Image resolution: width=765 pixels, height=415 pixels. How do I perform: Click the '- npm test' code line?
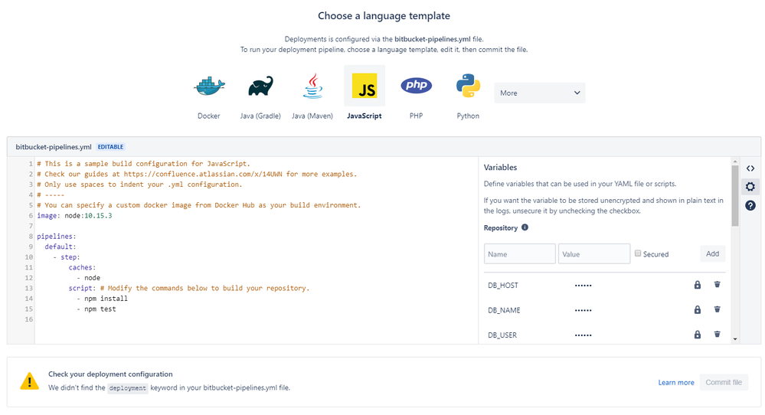96,309
